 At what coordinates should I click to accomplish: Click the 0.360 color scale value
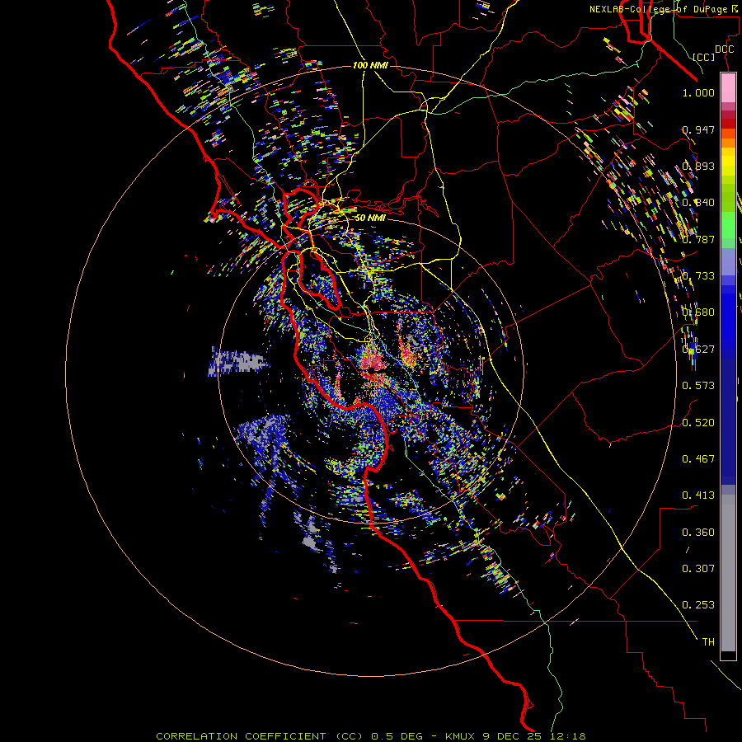click(698, 533)
